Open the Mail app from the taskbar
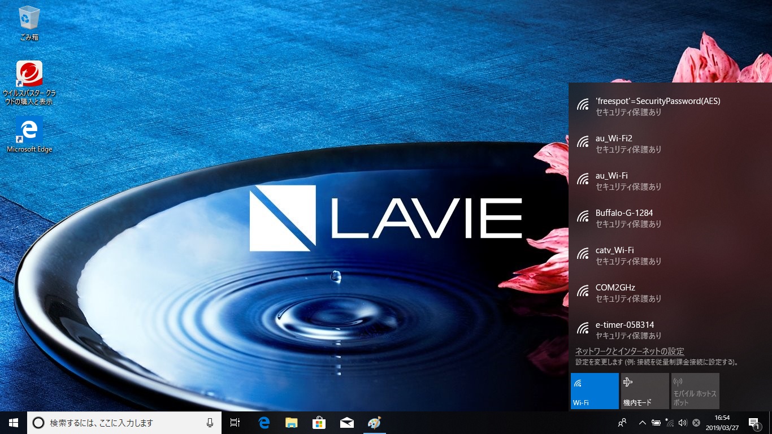 pos(346,422)
